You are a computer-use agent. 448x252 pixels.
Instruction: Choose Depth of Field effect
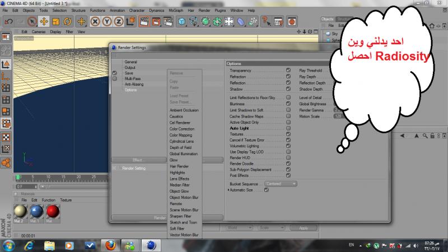point(180,147)
